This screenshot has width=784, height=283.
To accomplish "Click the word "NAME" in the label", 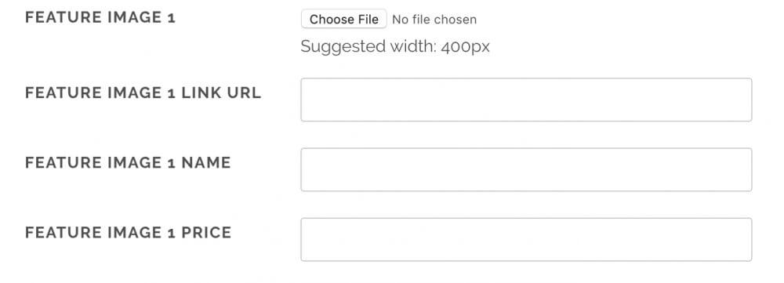I will pyautogui.click(x=206, y=163).
